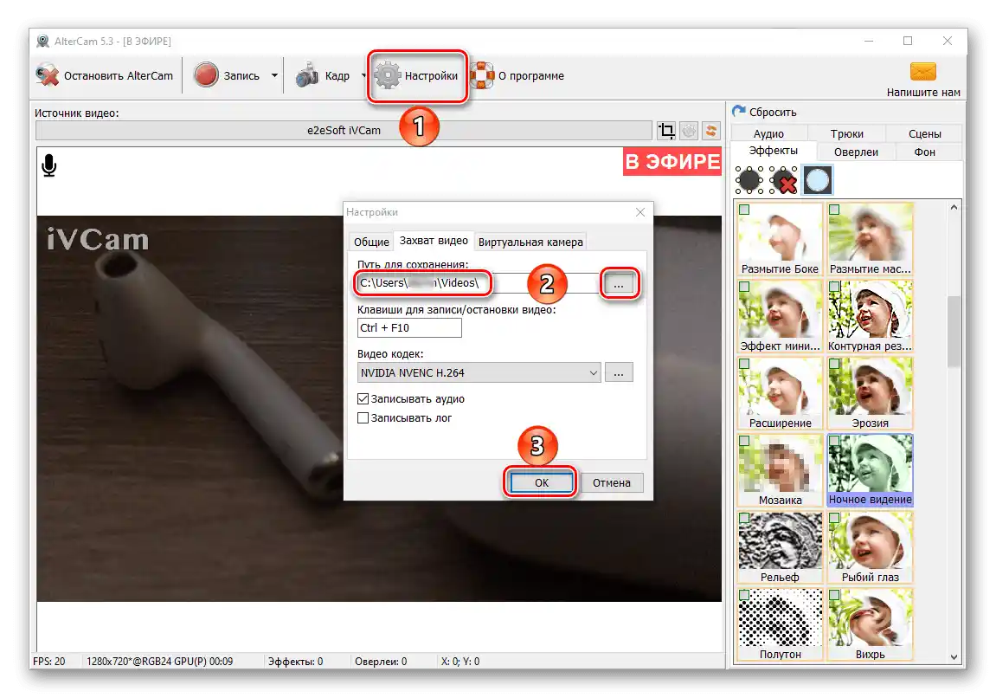Image resolution: width=996 pixels, height=698 pixels.
Task: Select the Рыбий глаз effect thumbnail
Action: point(871,546)
